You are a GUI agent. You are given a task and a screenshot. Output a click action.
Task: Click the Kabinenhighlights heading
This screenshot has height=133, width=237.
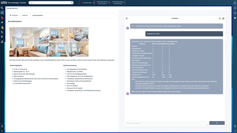pyautogui.click(x=16, y=65)
